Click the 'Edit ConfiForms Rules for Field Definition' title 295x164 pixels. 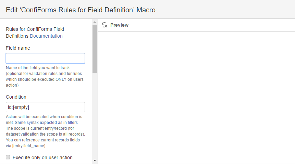[81, 10]
